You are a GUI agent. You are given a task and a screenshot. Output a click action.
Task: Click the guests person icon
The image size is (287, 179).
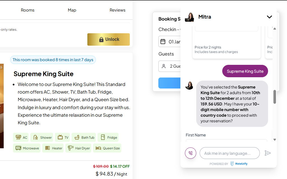click(x=164, y=66)
